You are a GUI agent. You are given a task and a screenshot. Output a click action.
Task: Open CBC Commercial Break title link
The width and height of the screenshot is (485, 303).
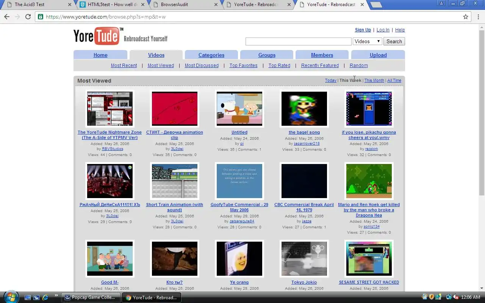click(x=304, y=207)
